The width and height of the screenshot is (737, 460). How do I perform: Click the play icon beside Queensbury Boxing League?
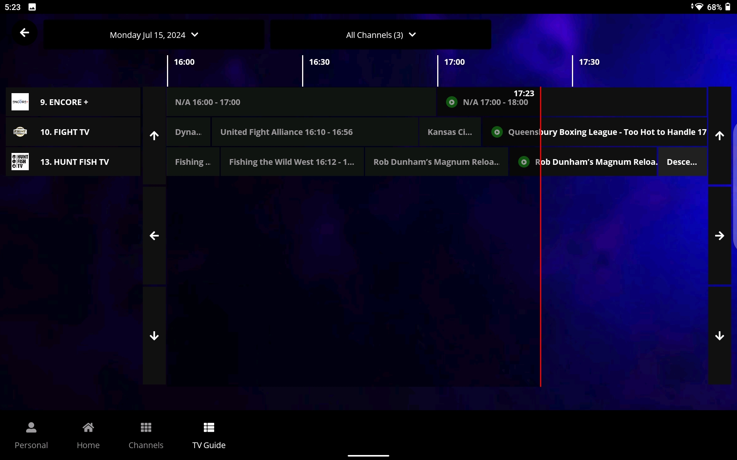tap(497, 132)
